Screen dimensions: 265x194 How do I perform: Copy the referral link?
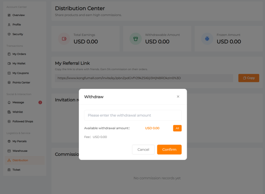[248, 78]
